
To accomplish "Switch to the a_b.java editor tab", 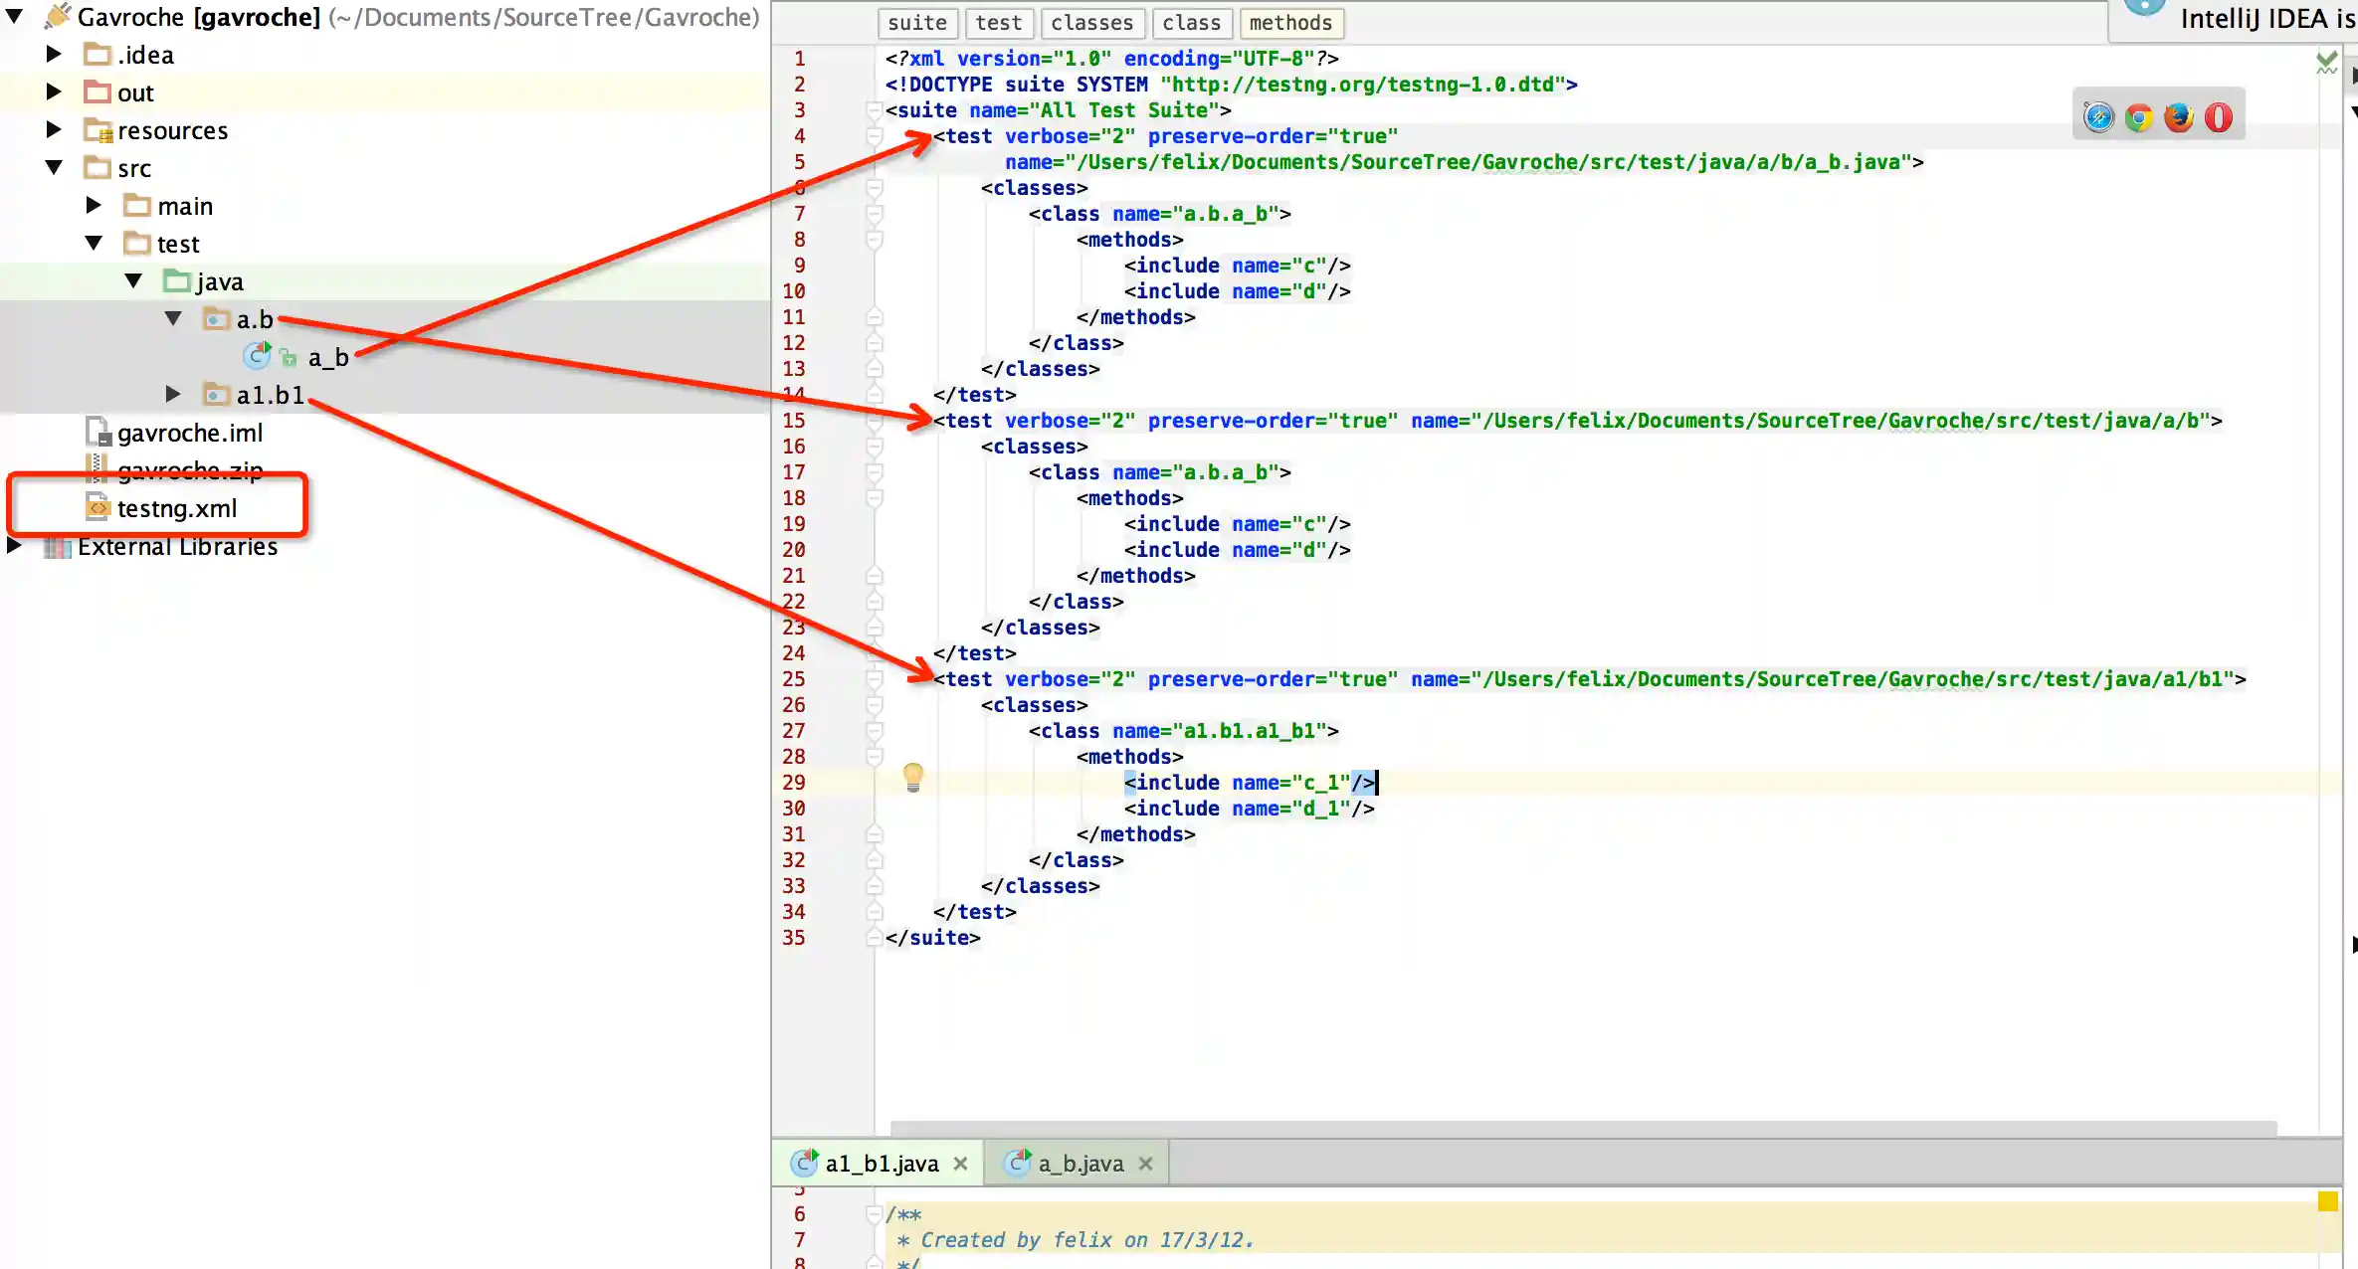I will (x=1080, y=1163).
